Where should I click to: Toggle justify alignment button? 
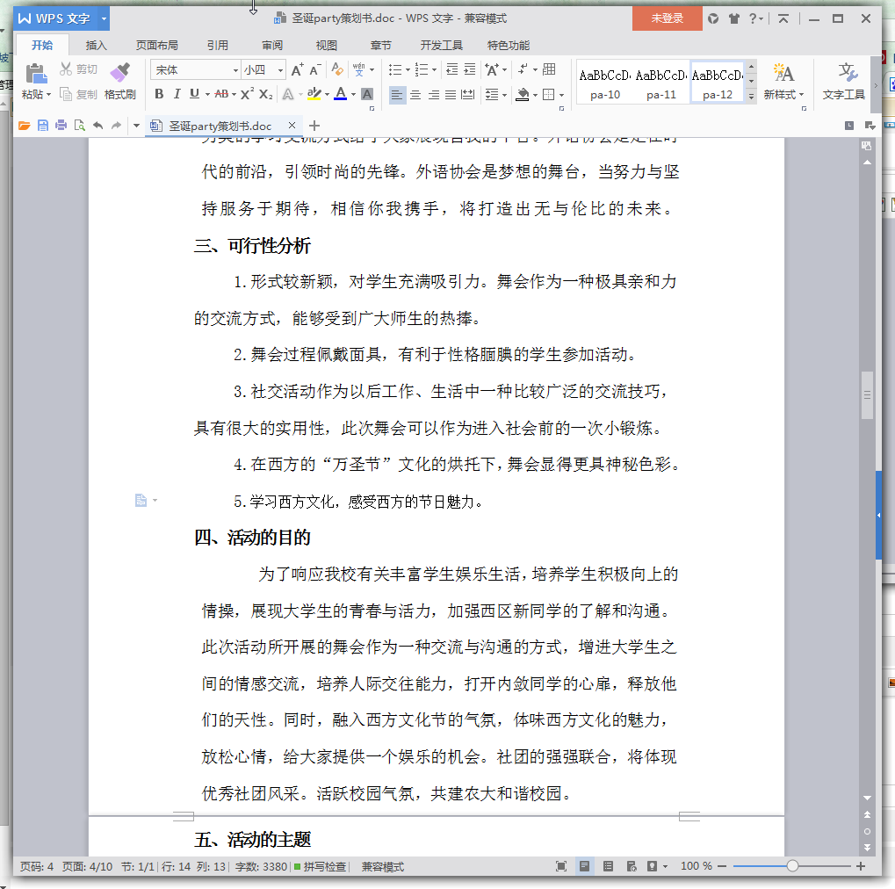tap(451, 94)
